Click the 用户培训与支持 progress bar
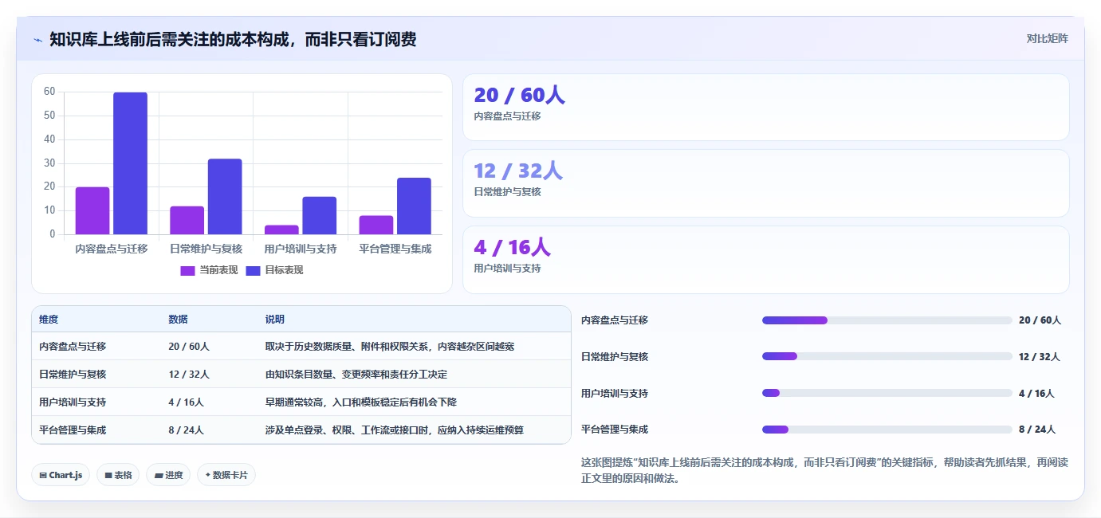Screen dimensions: 1101x518 (887, 393)
